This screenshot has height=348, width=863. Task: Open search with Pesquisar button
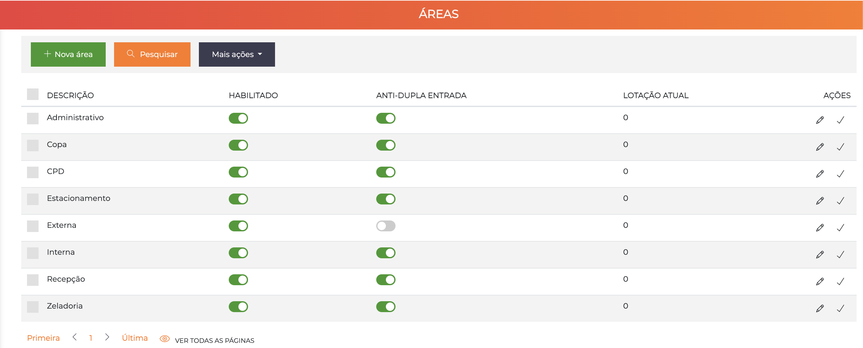pyautogui.click(x=152, y=54)
